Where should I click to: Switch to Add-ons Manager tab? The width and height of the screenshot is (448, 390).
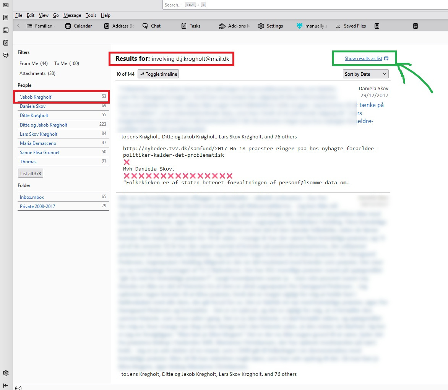point(235,26)
